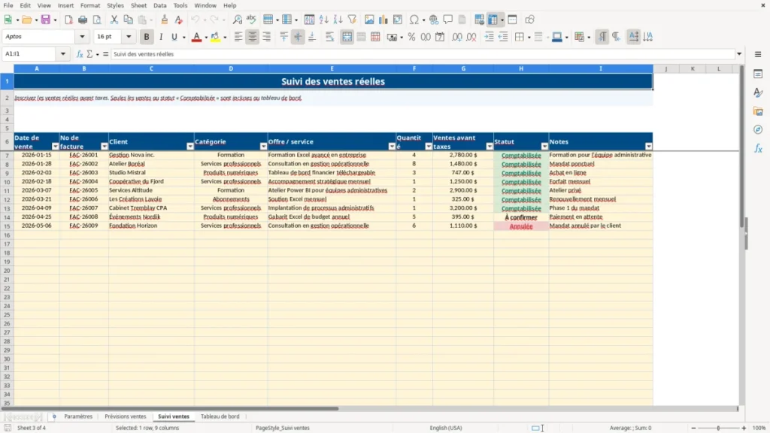The image size is (770, 433).
Task: Open filter dropdown for Client column
Action: tap(190, 147)
